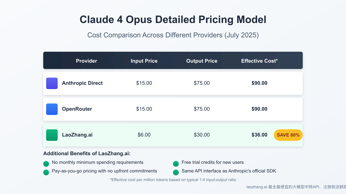The image size is (346, 194).
Task: Click the blue OpenRouter icon
Action: [52, 109]
